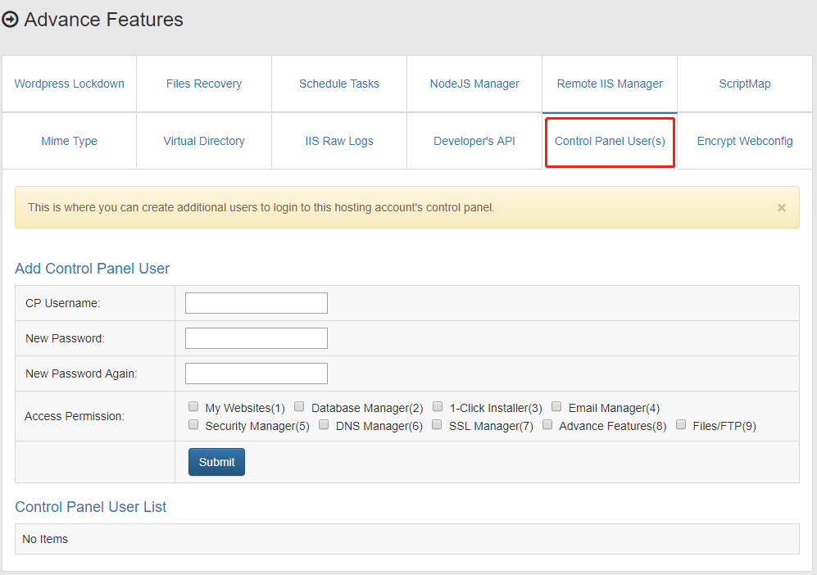
Task: Enable the My Websites permission
Action: click(x=193, y=406)
